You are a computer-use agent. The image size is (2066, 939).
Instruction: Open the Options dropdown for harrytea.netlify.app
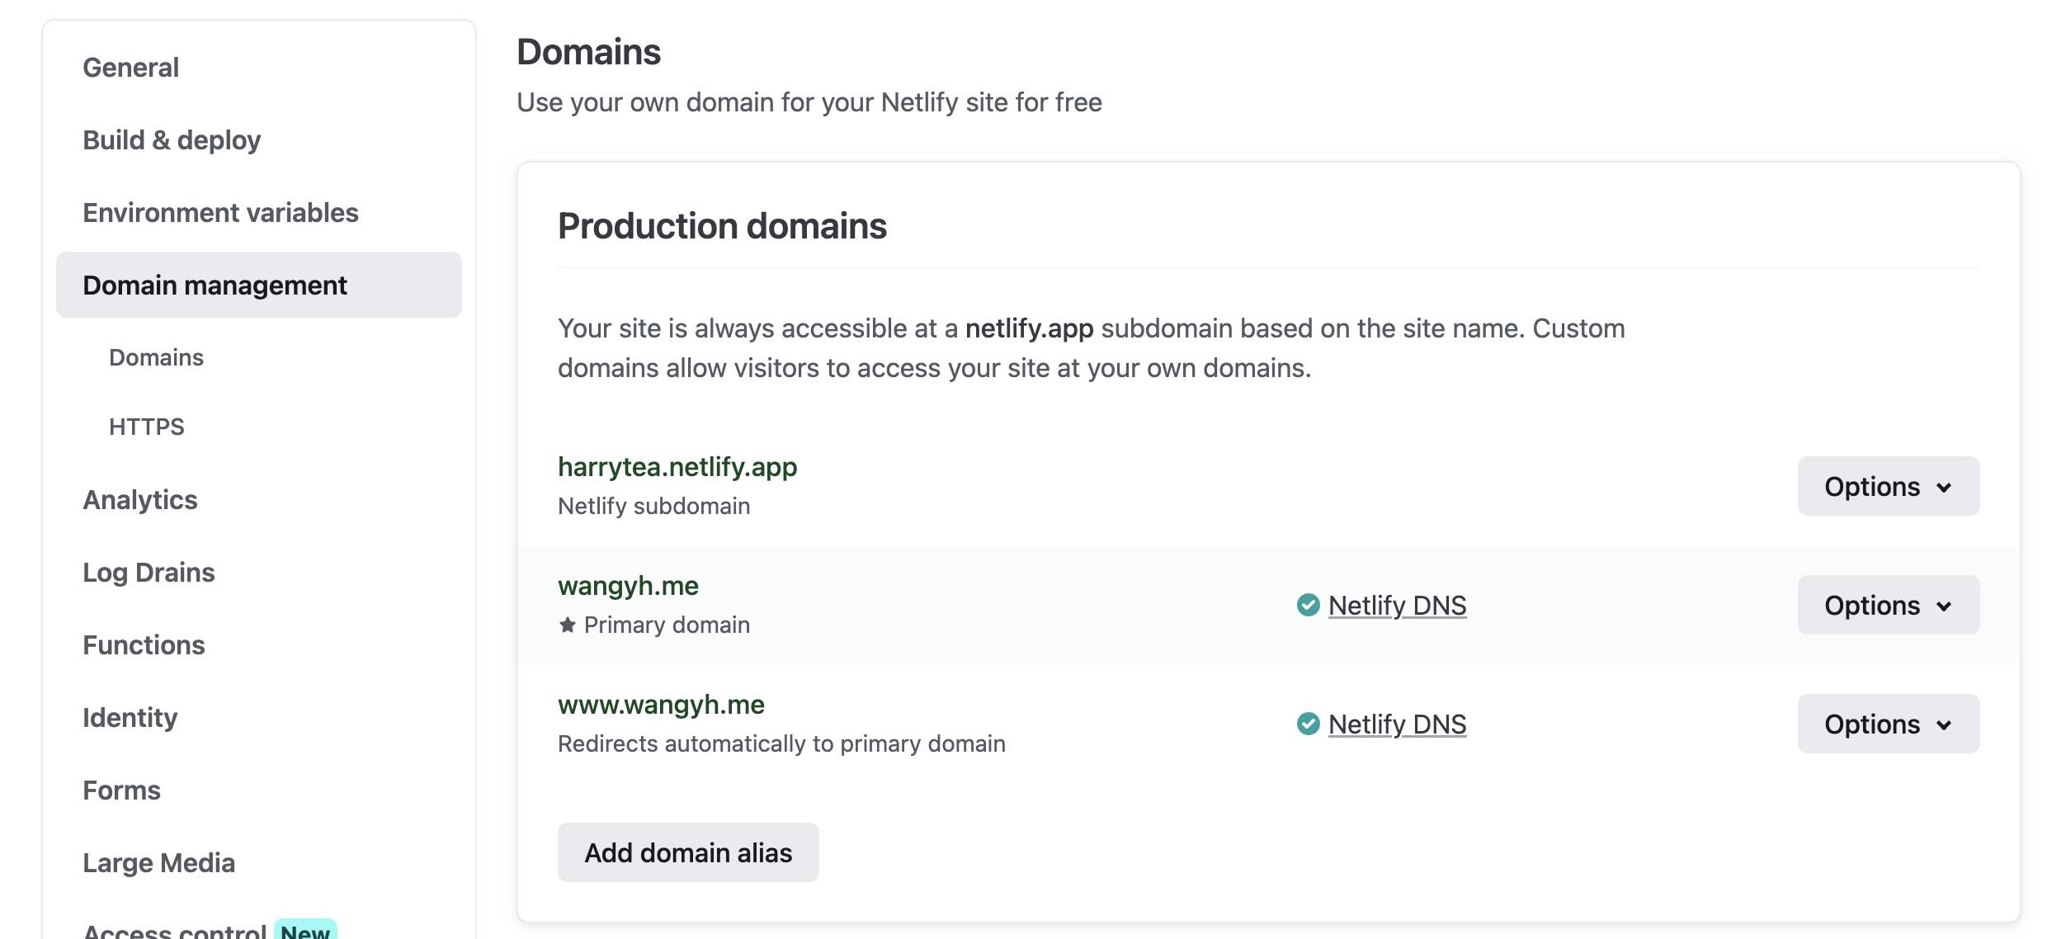tap(1888, 486)
